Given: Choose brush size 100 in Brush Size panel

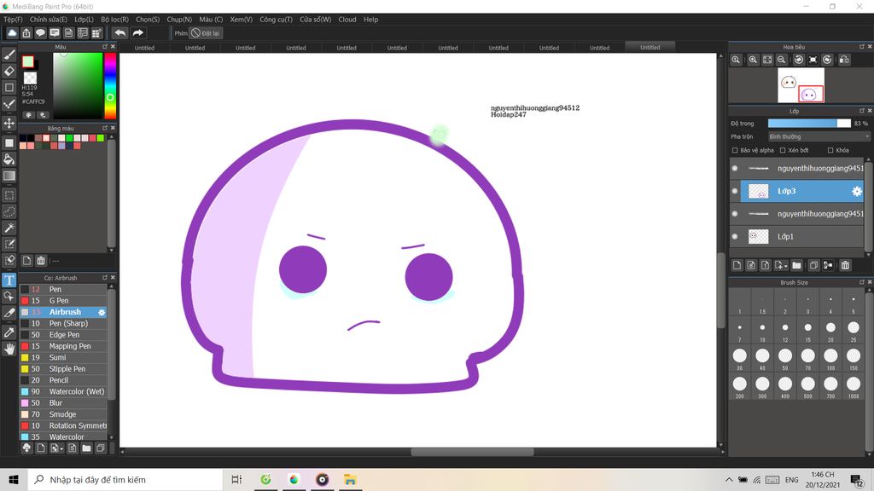Looking at the screenshot, I should pyautogui.click(x=830, y=355).
